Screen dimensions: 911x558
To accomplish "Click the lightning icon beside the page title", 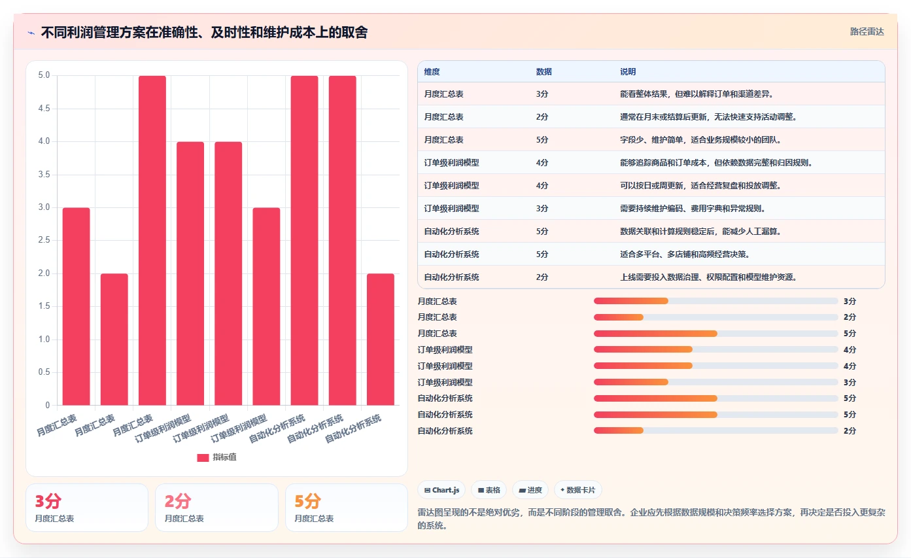I will pos(31,32).
